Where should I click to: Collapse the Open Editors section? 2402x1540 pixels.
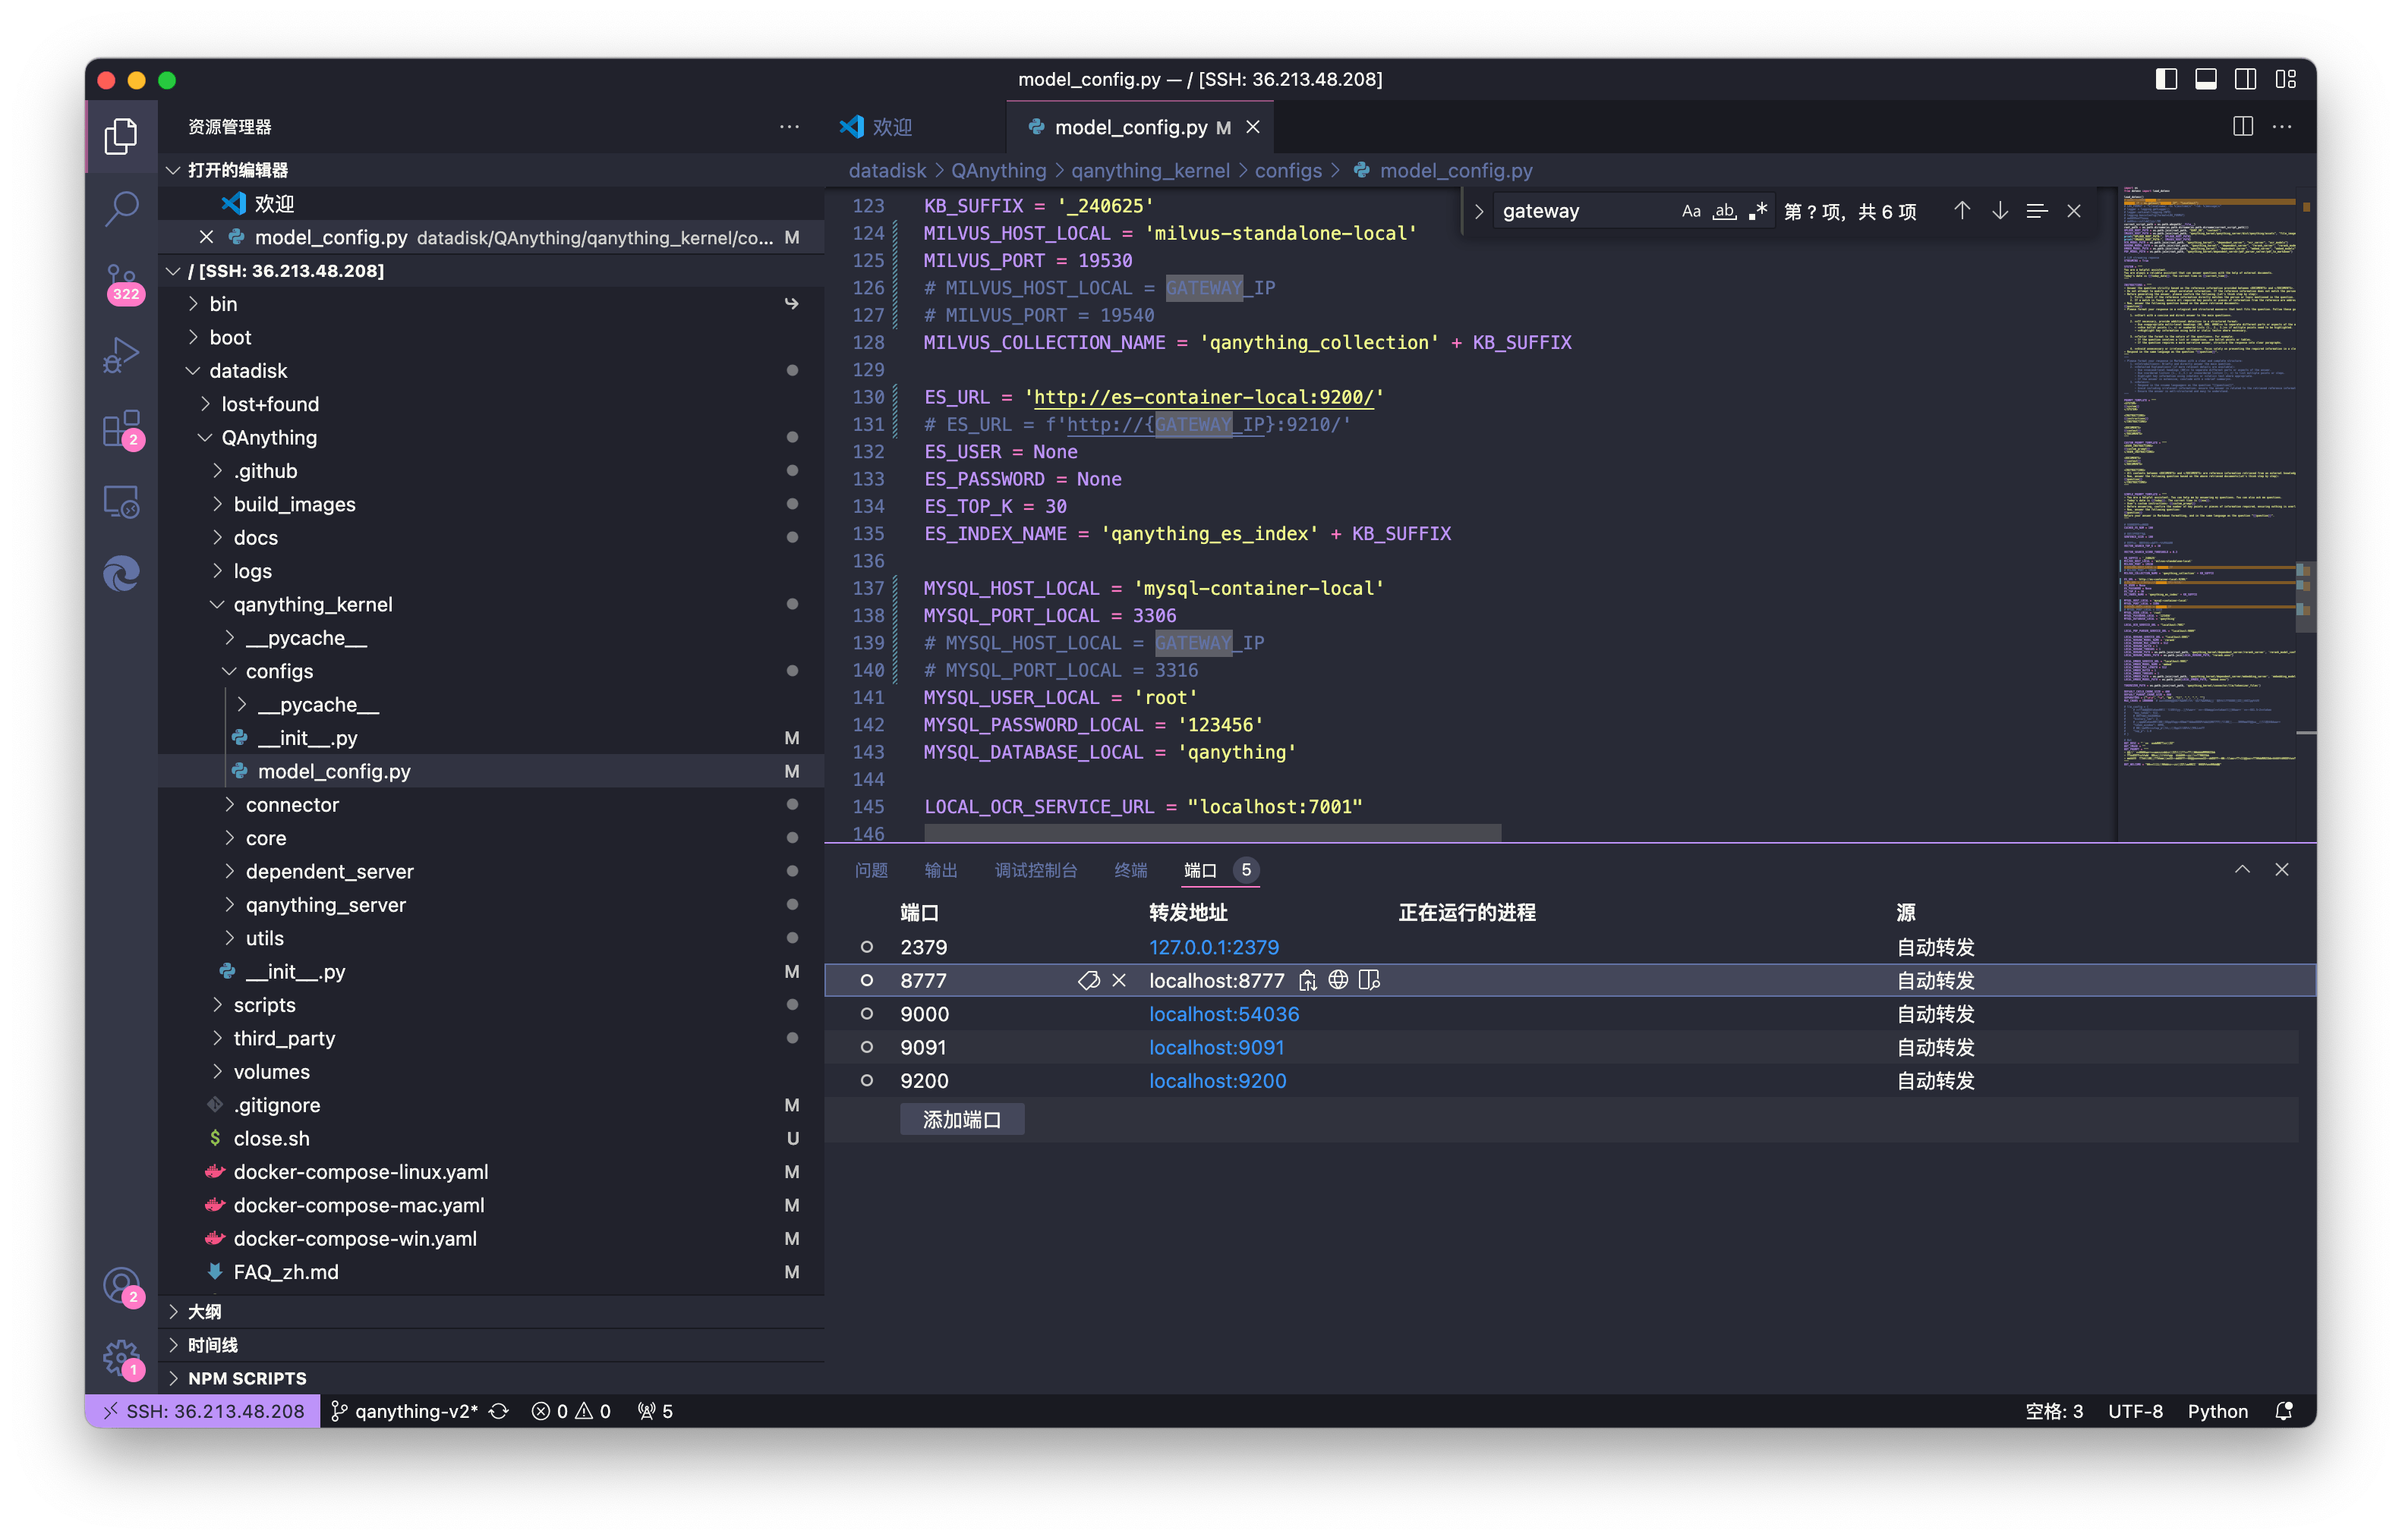(x=173, y=170)
